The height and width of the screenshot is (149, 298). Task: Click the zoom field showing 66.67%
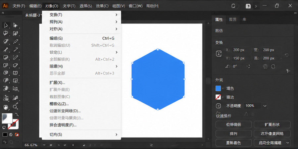tap(31, 145)
